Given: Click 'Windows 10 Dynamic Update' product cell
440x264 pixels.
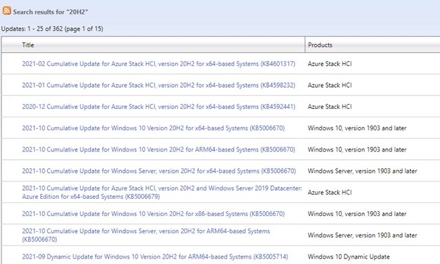Looking at the screenshot, I should (x=349, y=256).
